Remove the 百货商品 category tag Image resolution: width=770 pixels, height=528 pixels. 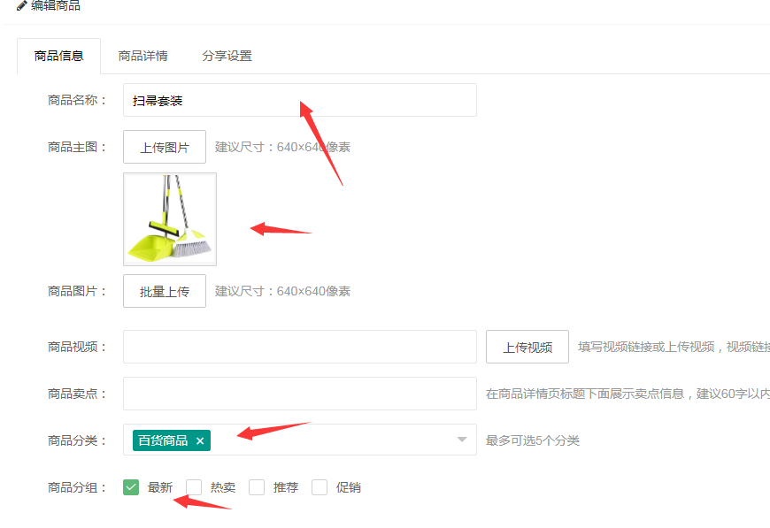coord(200,440)
